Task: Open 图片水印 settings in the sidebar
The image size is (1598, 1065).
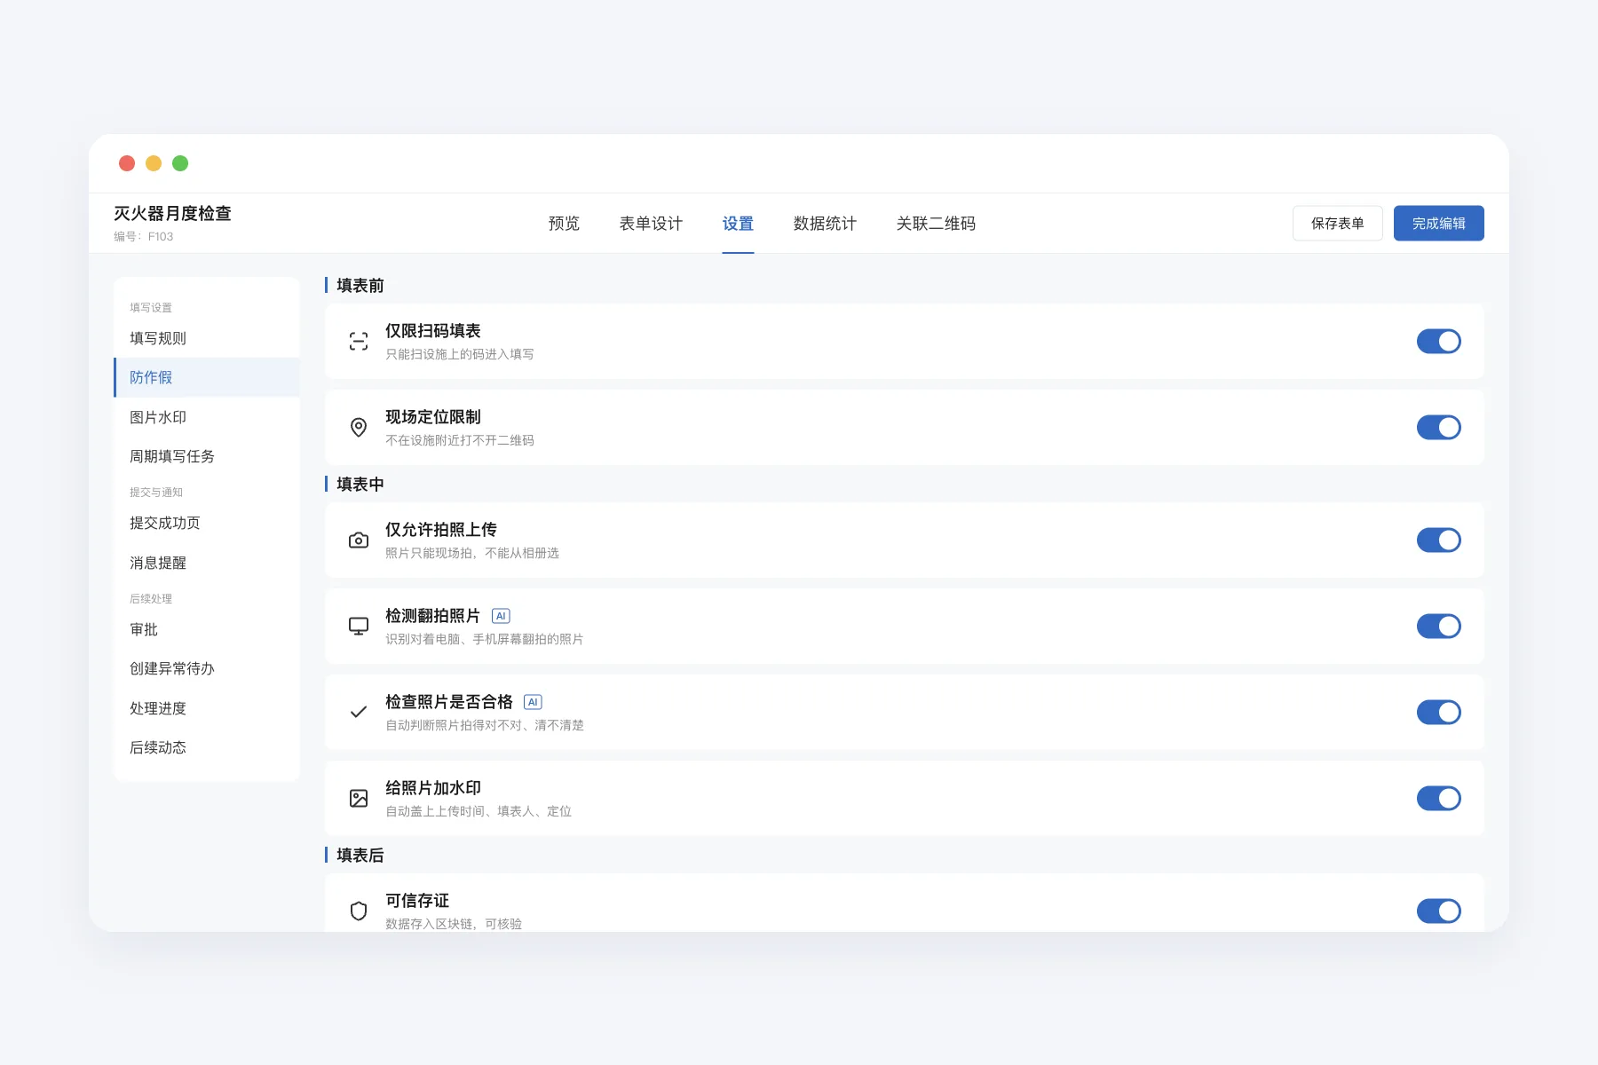Action: pos(207,417)
